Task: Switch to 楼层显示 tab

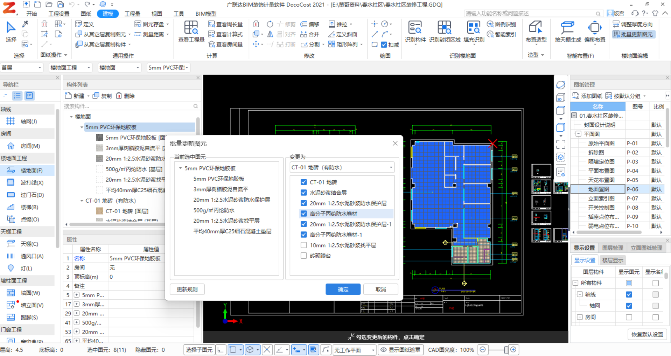Action: [x=613, y=260]
